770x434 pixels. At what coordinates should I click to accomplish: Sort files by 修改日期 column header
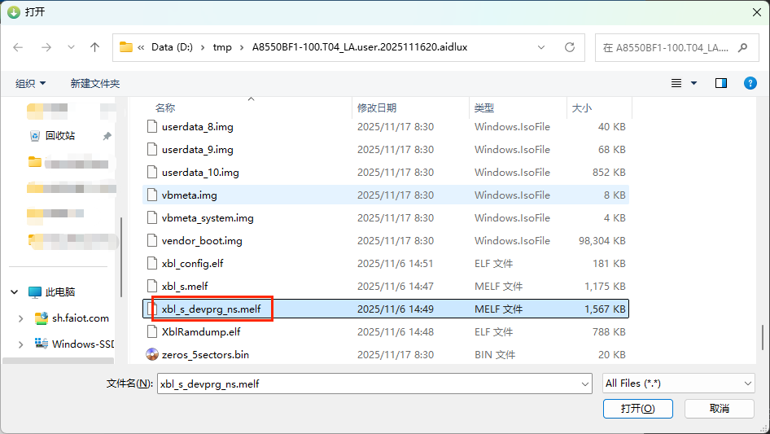tap(377, 107)
